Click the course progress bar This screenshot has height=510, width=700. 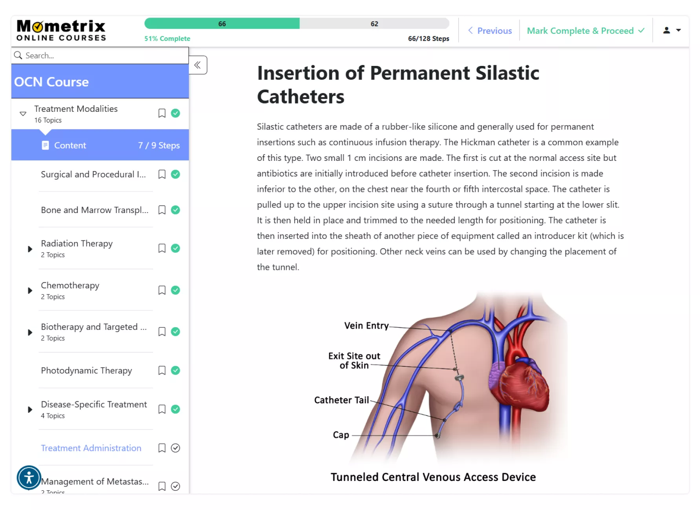click(297, 24)
